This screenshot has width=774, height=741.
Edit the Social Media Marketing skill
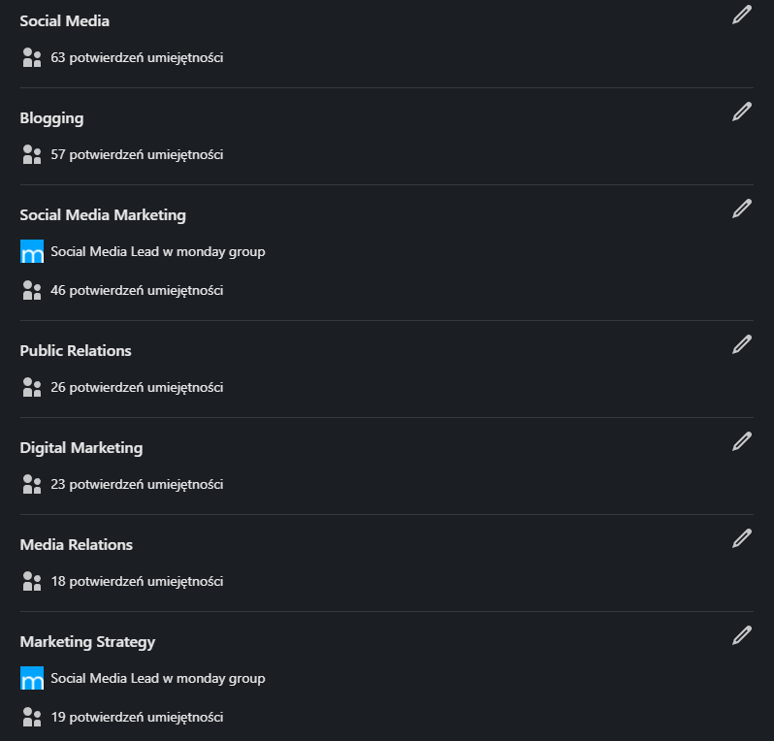742,209
